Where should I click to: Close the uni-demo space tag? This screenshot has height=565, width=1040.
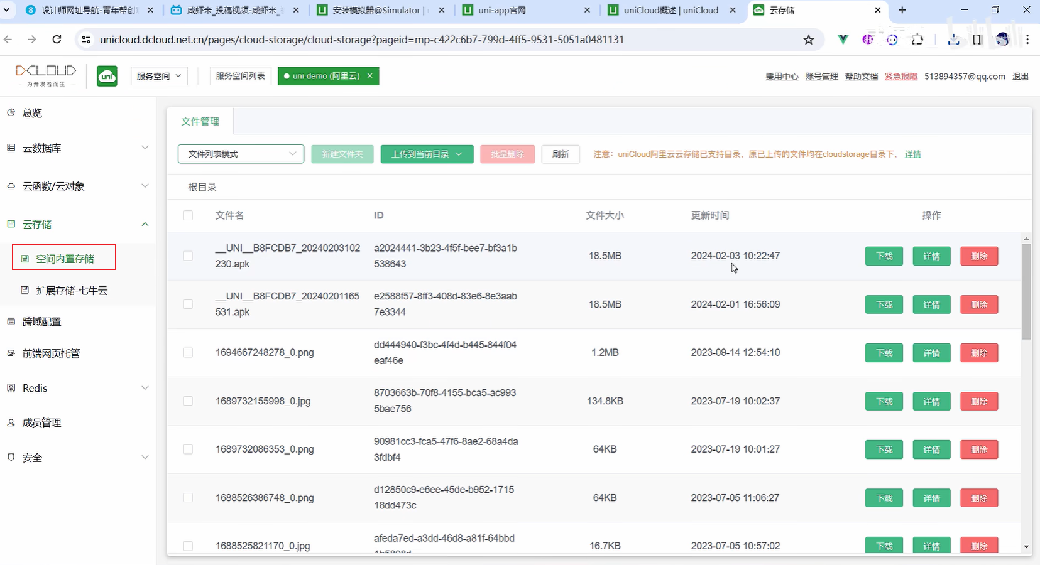[370, 76]
